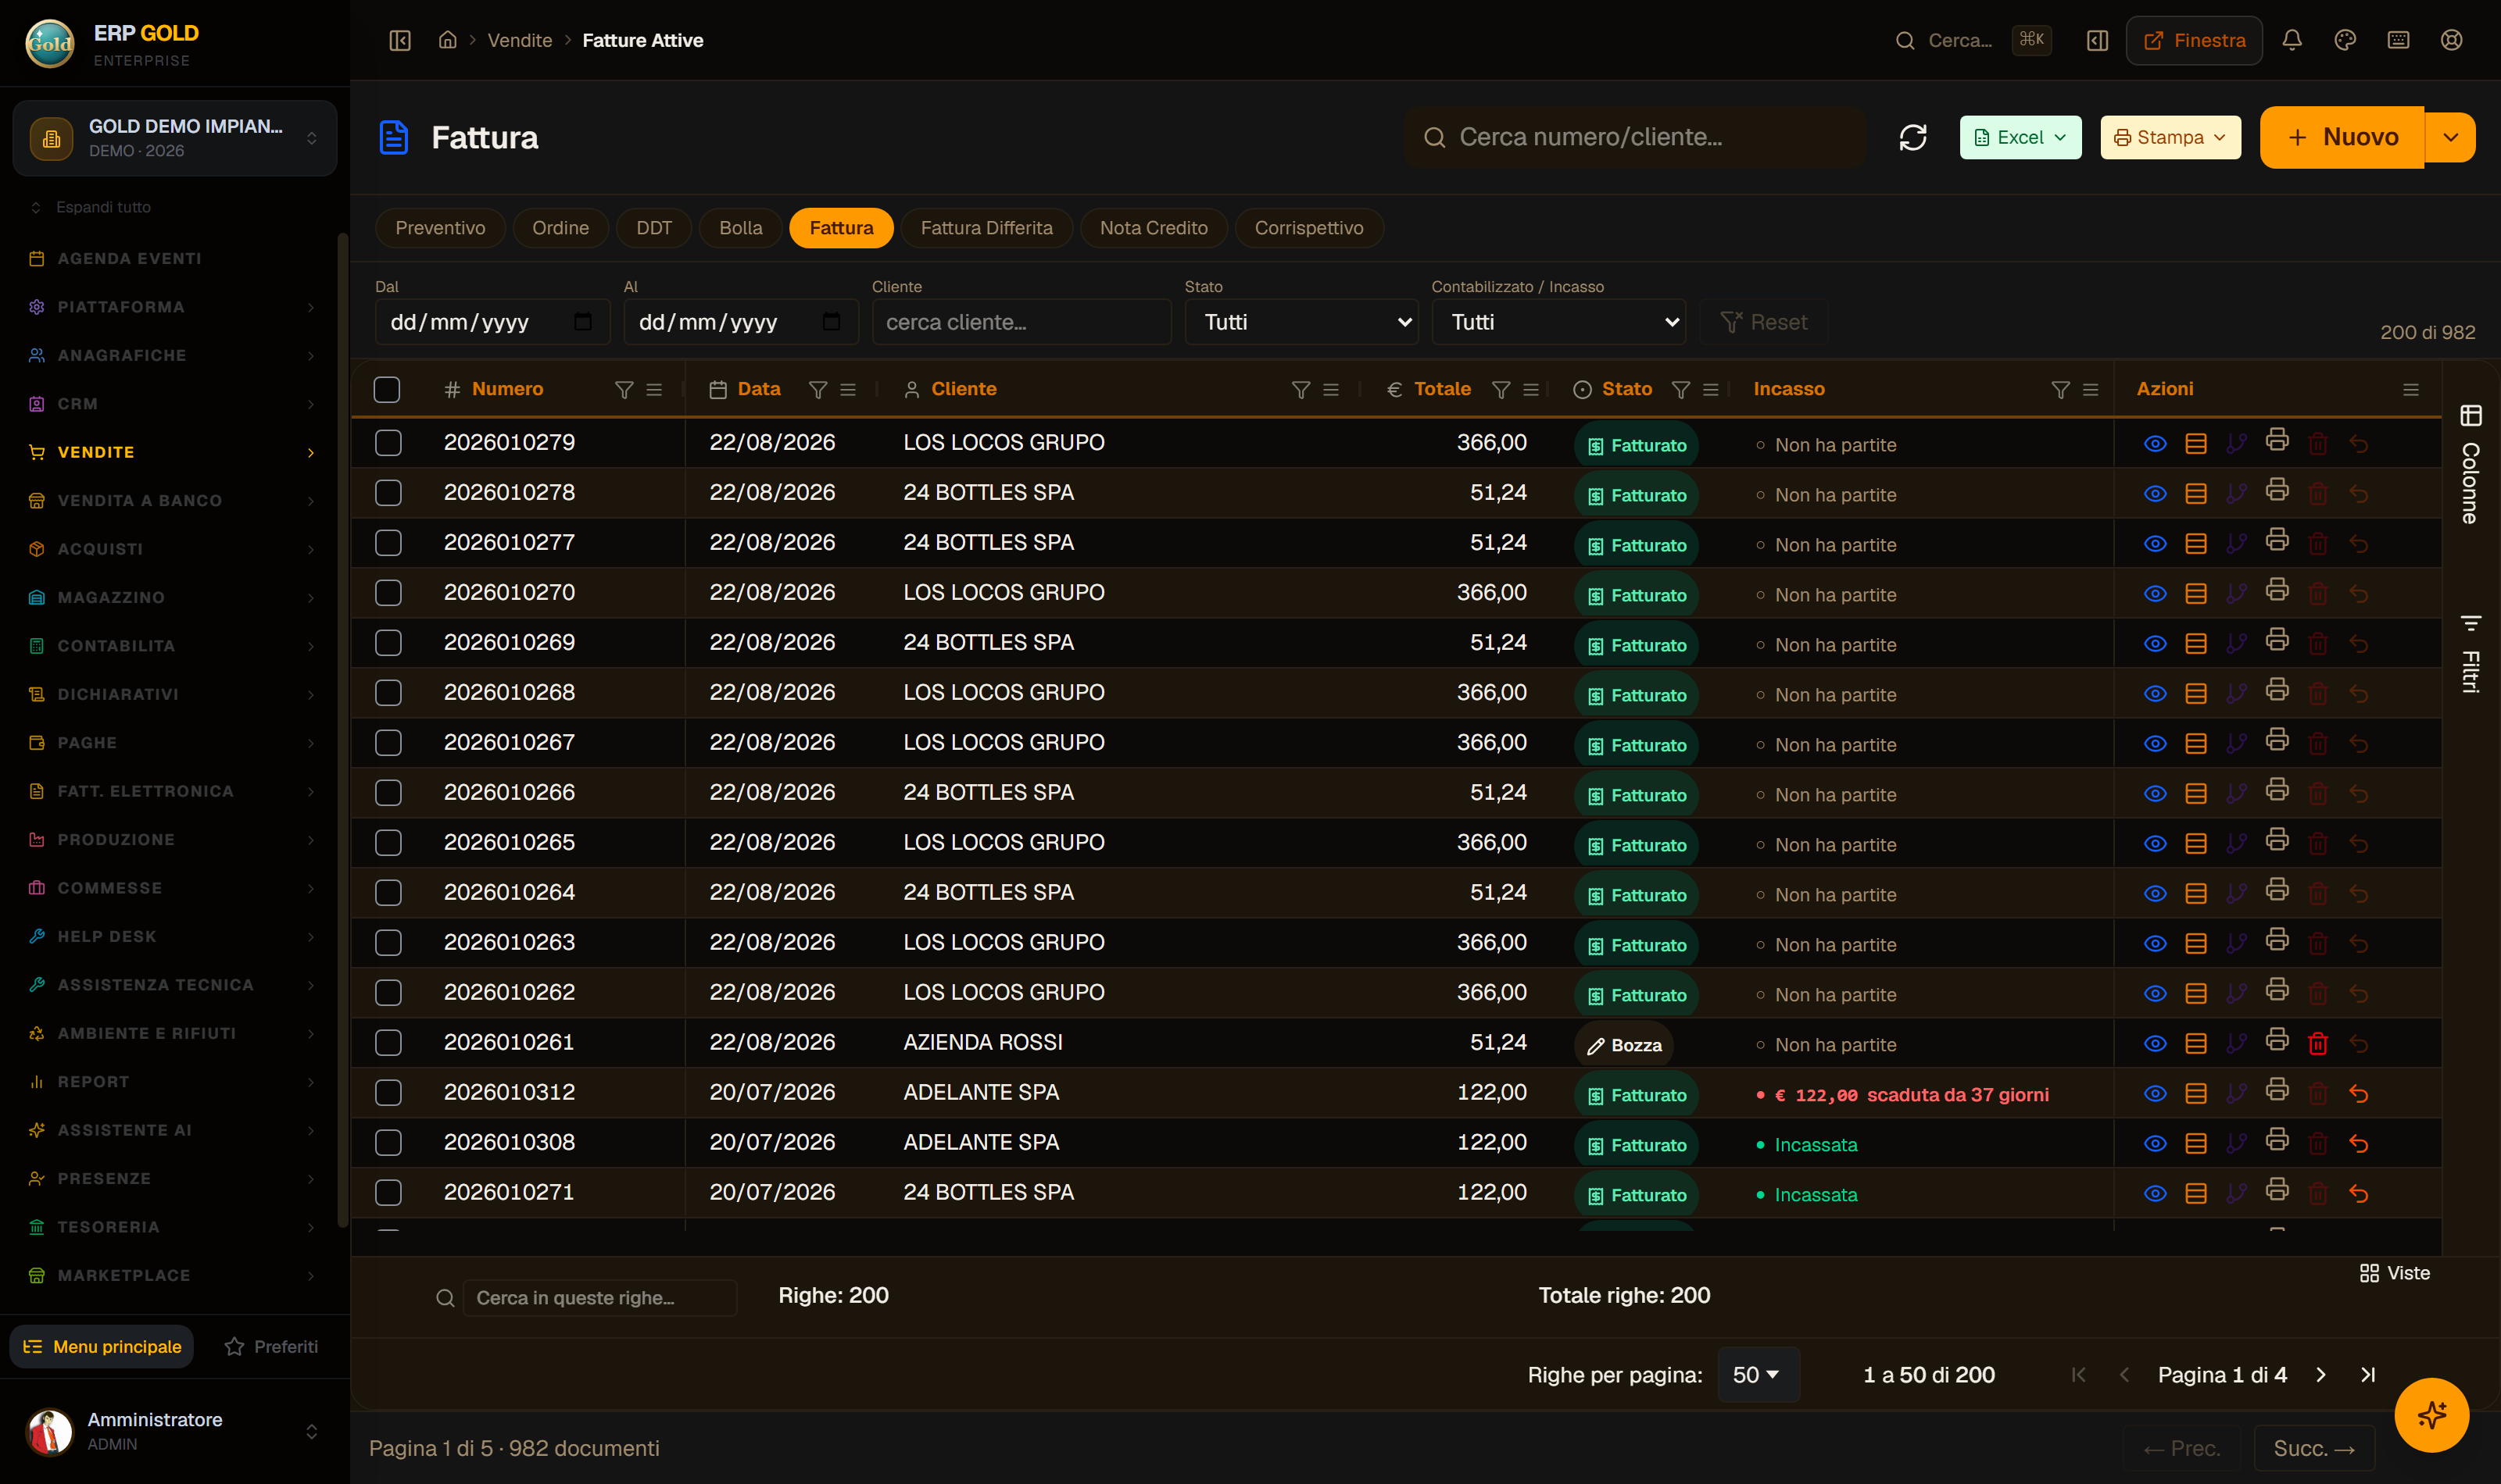This screenshot has width=2501, height=1484.
Task: Click the Nuovo button
Action: click(2342, 137)
